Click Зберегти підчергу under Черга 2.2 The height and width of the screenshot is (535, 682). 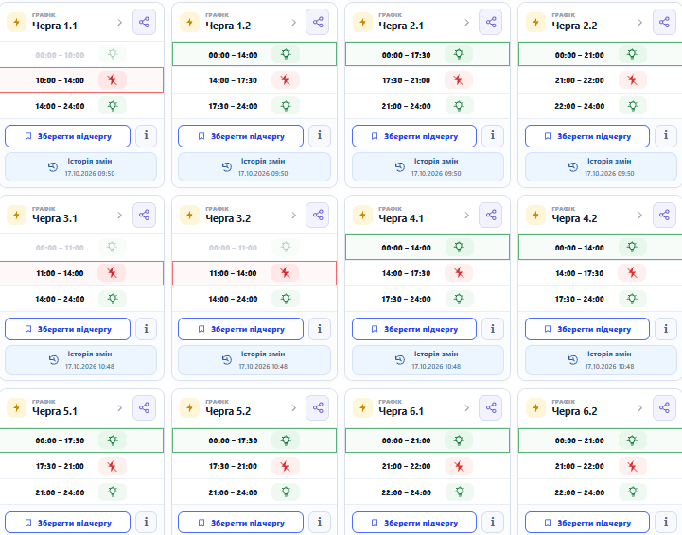(587, 136)
